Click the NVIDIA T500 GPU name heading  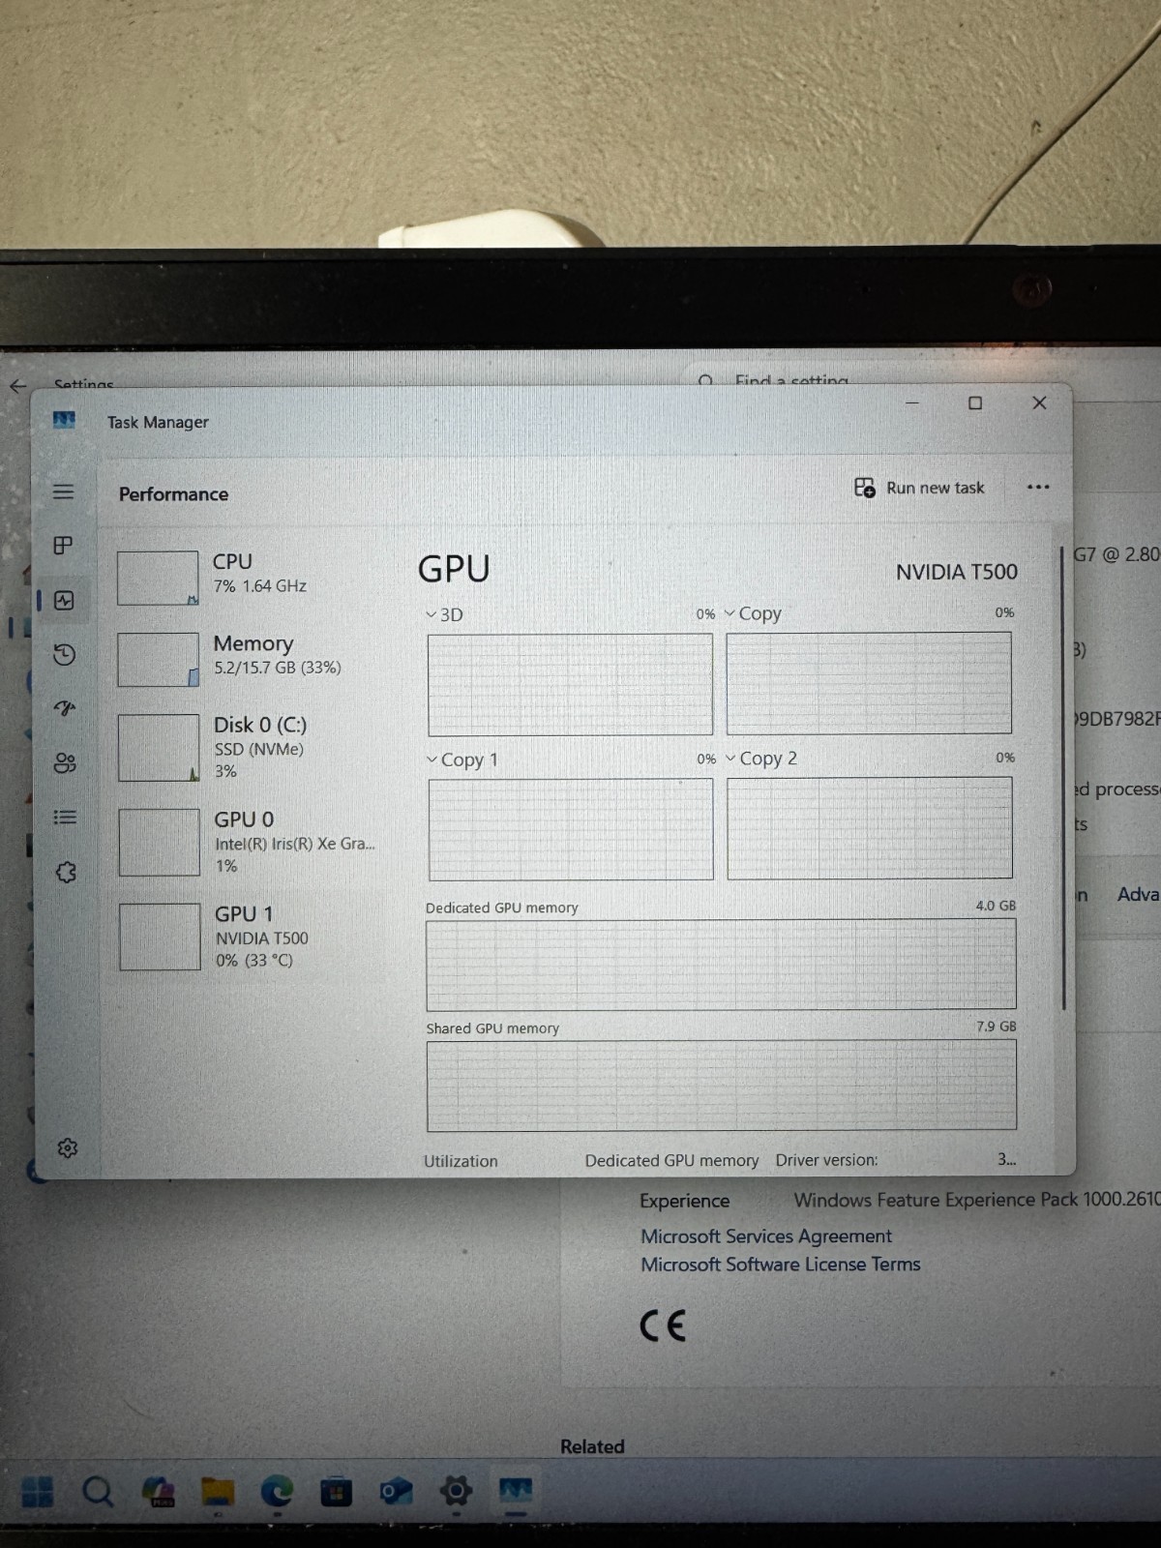point(956,572)
